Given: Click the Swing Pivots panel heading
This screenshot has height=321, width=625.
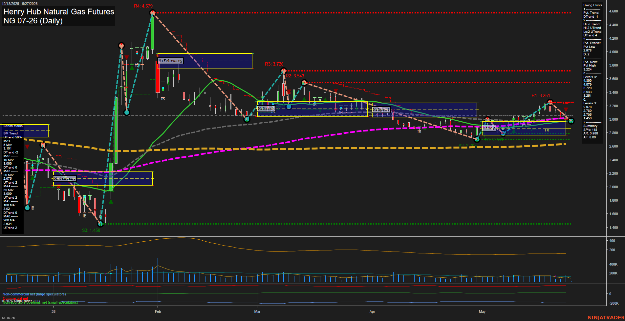Looking at the screenshot, I should pyautogui.click(x=593, y=5).
